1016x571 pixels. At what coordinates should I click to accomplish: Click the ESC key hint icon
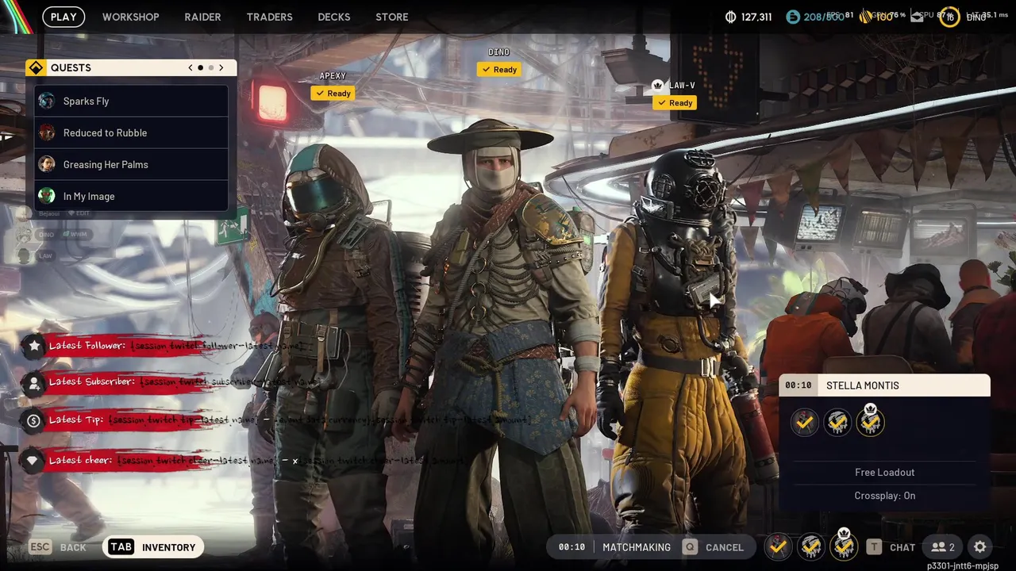(x=40, y=547)
